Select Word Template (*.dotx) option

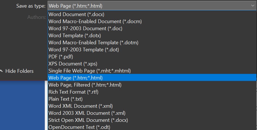75,36
